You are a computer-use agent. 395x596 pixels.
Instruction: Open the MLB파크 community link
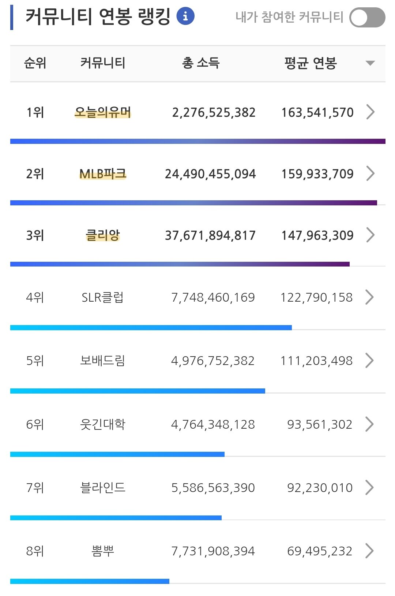pyautogui.click(x=103, y=174)
